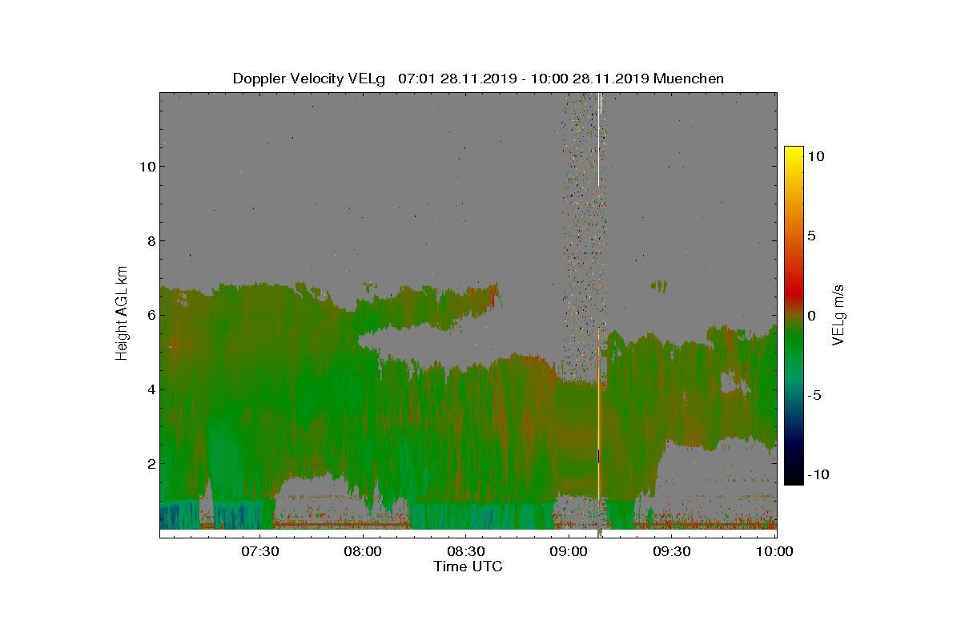Click the height axis label 4
This screenshot has height=641, width=961.
tap(151, 389)
